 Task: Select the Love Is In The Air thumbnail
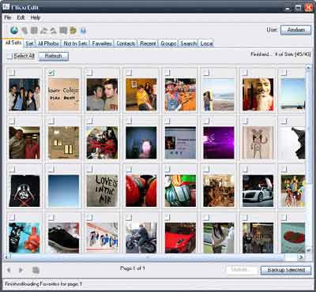click(x=102, y=190)
